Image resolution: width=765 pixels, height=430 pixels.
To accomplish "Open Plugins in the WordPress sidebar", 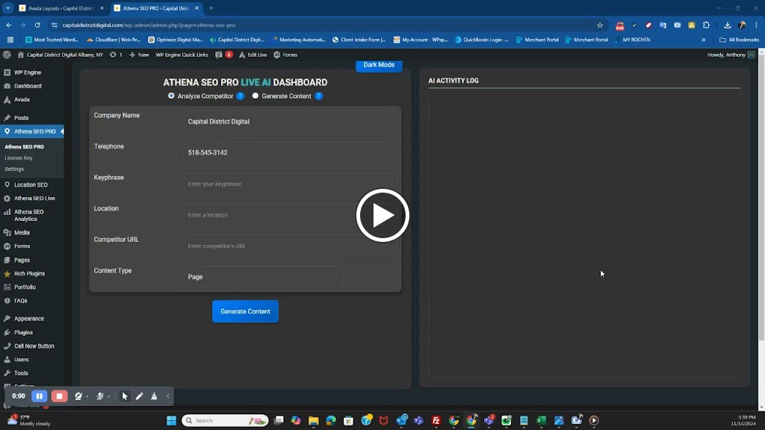I will 23,332.
